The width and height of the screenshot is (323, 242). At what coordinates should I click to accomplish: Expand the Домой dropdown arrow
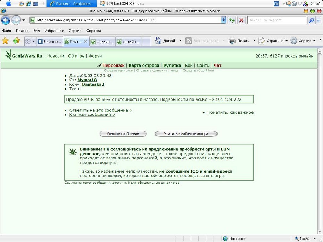pos(180,41)
